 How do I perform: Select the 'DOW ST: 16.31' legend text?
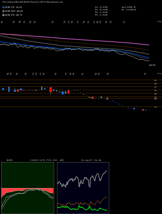pyautogui.click(x=13, y=7)
